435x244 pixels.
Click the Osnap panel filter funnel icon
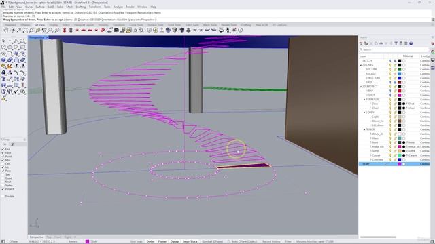click(12, 144)
